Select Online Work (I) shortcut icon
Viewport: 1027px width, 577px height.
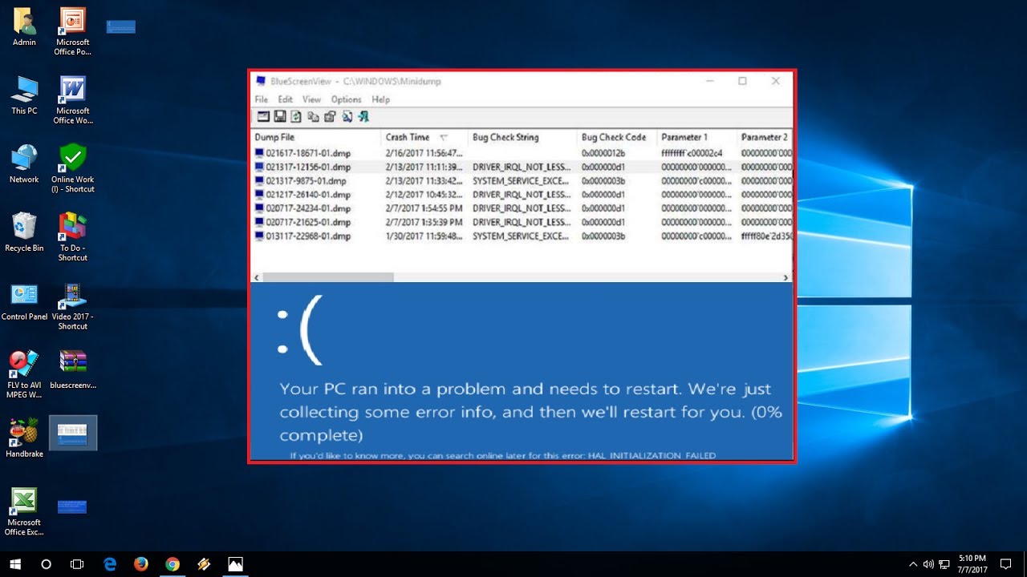click(x=73, y=169)
